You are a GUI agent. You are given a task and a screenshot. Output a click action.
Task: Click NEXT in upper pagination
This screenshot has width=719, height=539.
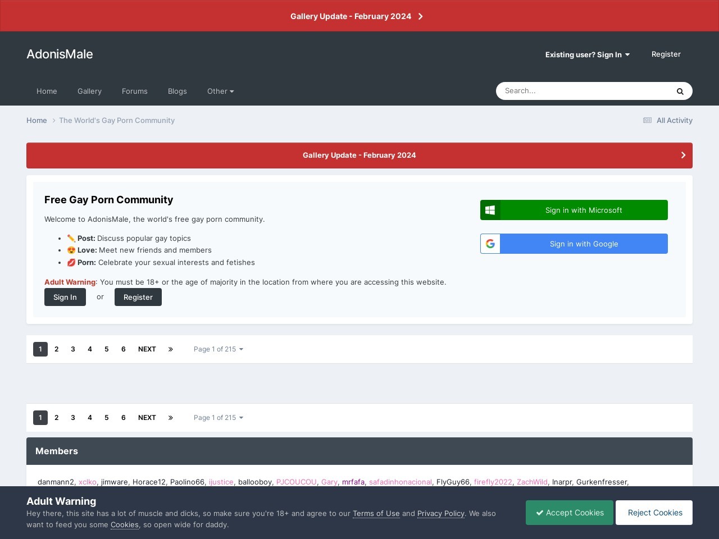pyautogui.click(x=147, y=349)
